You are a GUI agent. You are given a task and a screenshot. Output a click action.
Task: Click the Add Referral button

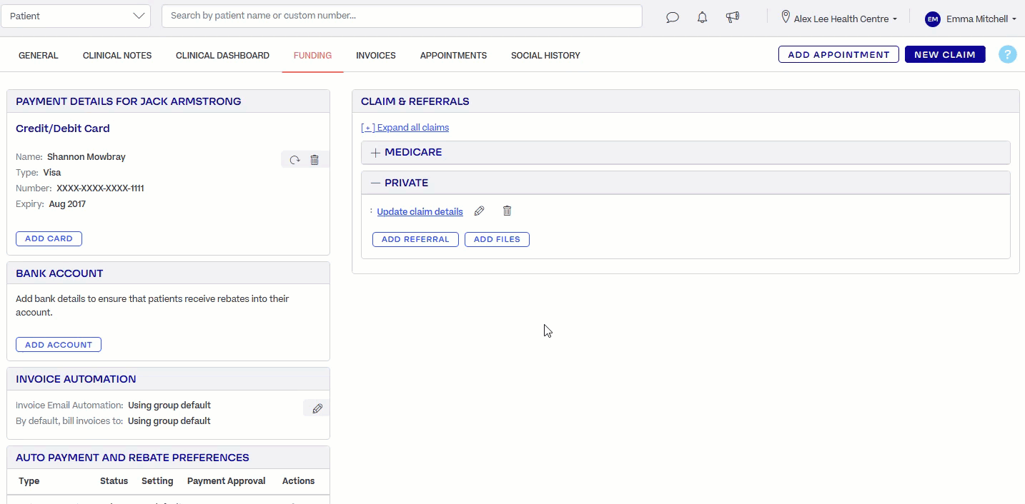pyautogui.click(x=415, y=239)
